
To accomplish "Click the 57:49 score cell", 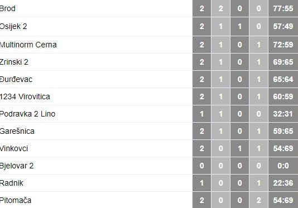I will coord(283,26).
